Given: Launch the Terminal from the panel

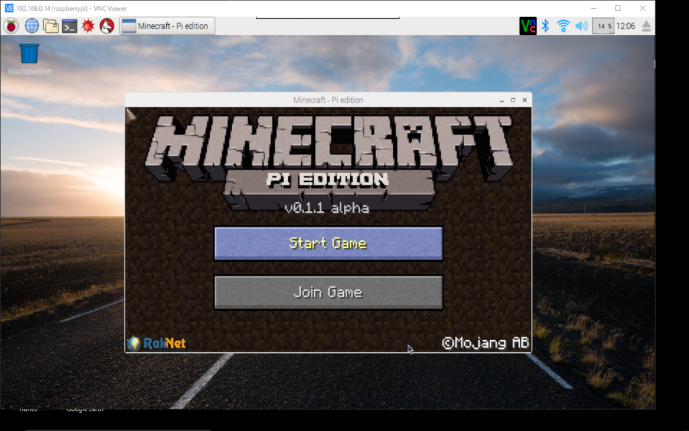Looking at the screenshot, I should point(69,26).
